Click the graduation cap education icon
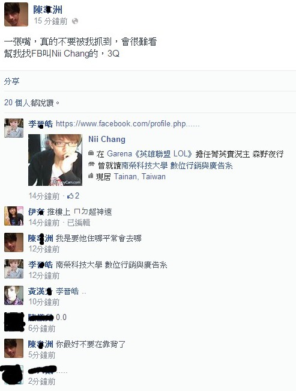This screenshot has width=296, height=391. click(91, 164)
